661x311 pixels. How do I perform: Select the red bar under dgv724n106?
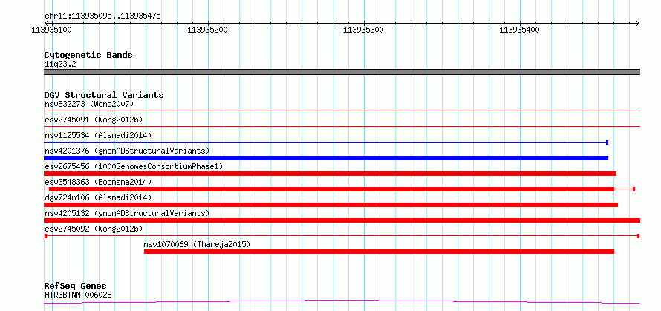(x=331, y=205)
